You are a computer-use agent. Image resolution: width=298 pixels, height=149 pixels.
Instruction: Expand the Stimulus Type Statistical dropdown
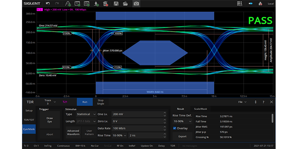pos(85,114)
